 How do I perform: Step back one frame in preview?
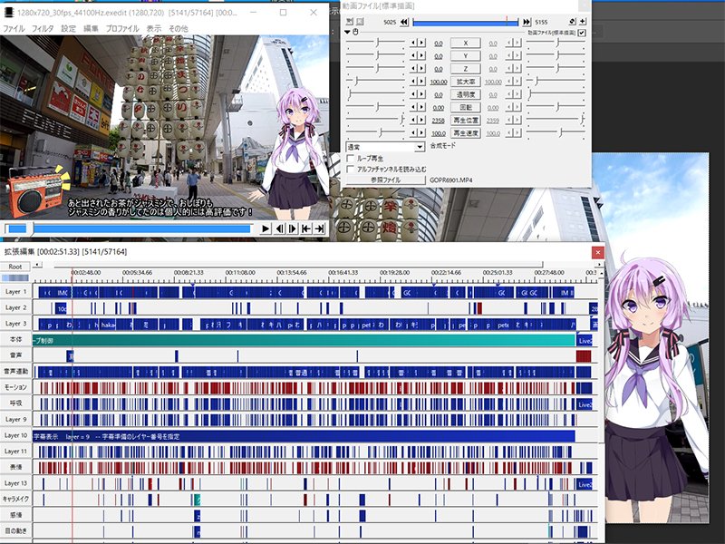(279, 228)
